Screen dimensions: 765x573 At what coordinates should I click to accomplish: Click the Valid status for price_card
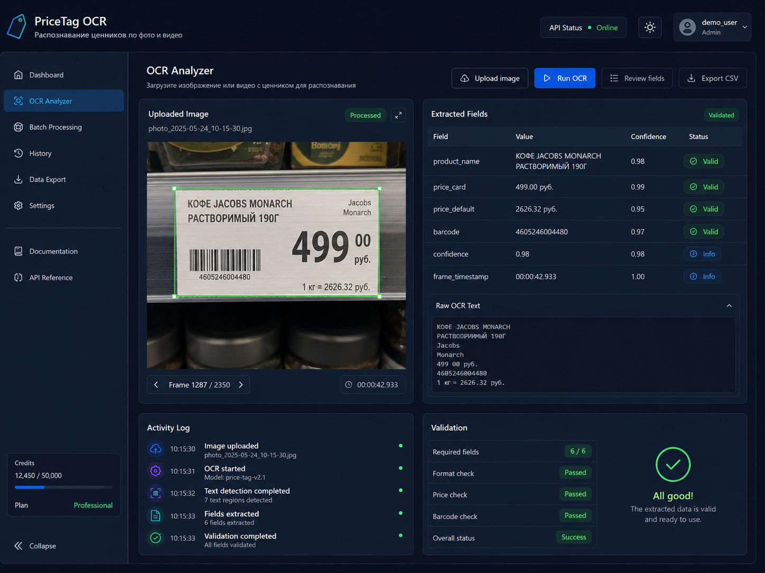click(x=704, y=187)
